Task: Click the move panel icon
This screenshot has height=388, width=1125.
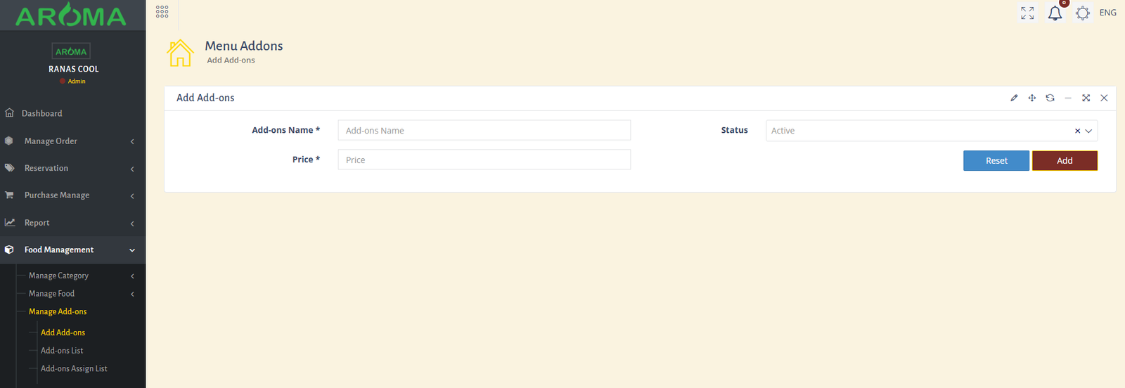Action: pyautogui.click(x=1032, y=98)
